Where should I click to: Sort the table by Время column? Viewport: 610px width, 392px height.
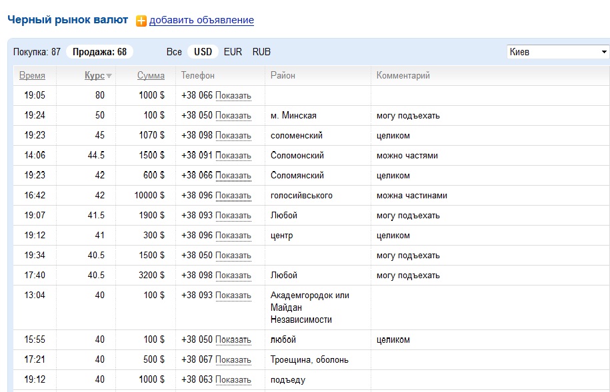click(32, 75)
